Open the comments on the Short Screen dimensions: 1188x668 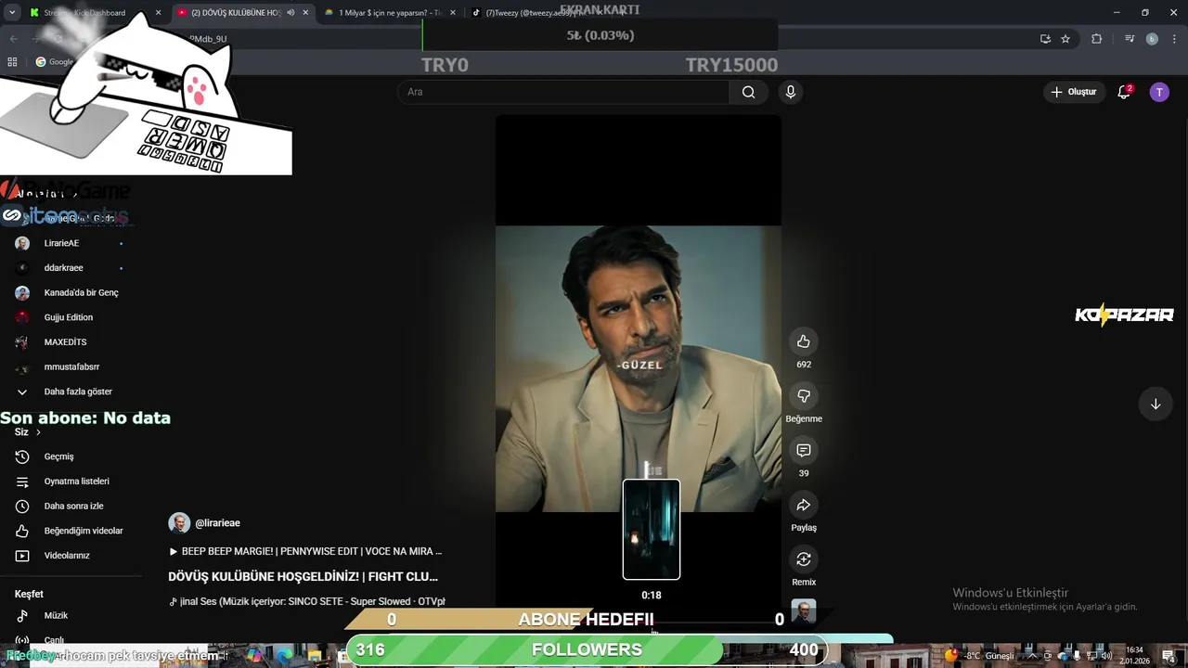[x=804, y=451]
